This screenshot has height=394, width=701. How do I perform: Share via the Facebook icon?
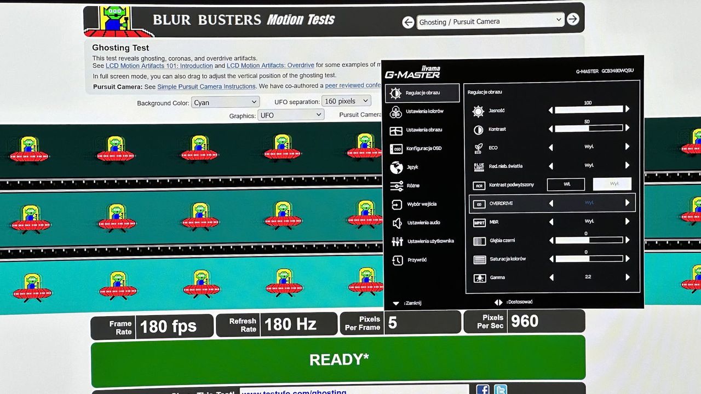482,390
